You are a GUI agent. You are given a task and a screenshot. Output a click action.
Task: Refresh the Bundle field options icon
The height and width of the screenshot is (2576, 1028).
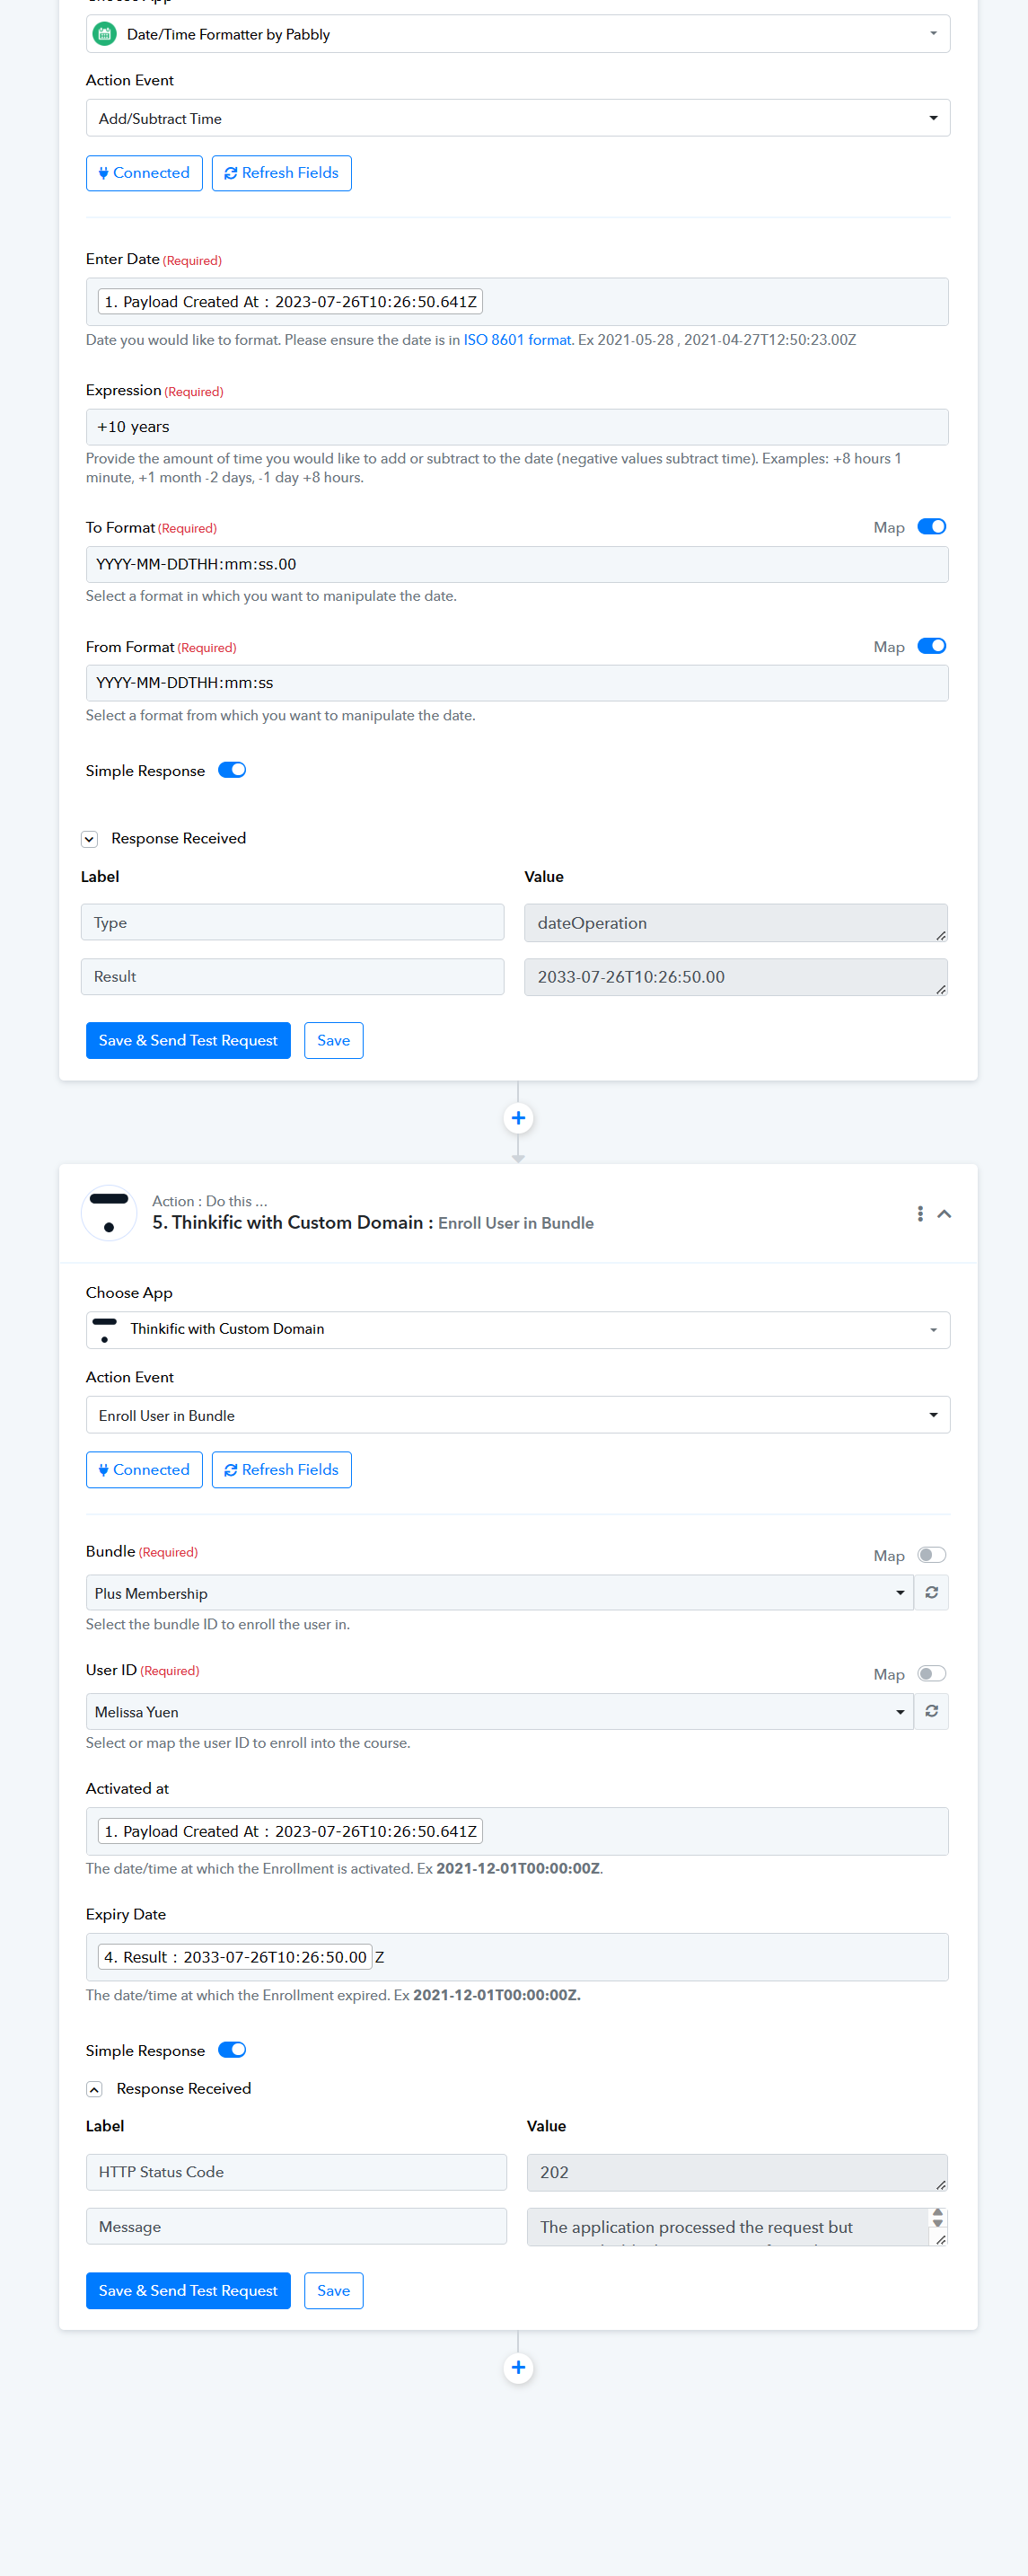coord(931,1592)
